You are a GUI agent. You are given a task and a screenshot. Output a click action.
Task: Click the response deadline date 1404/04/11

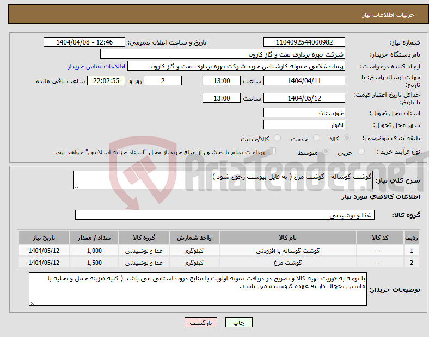[x=304, y=81]
